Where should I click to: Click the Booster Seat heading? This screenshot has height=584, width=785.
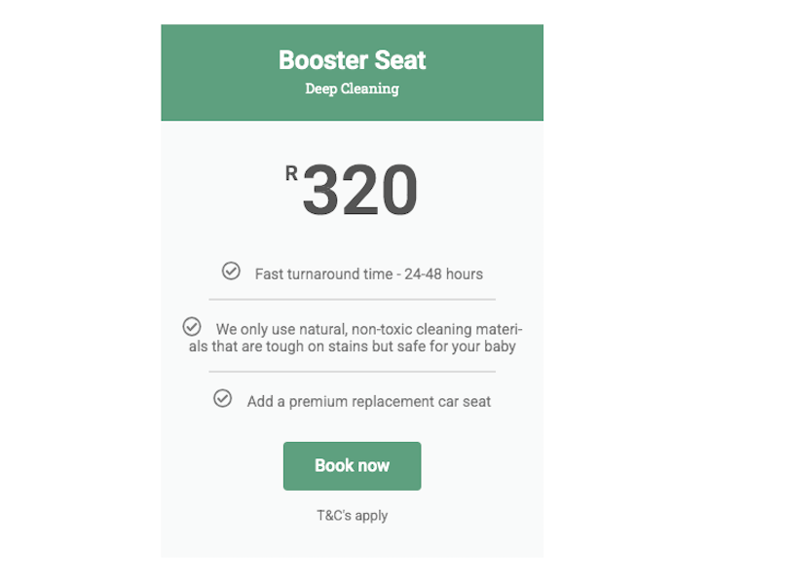click(352, 60)
